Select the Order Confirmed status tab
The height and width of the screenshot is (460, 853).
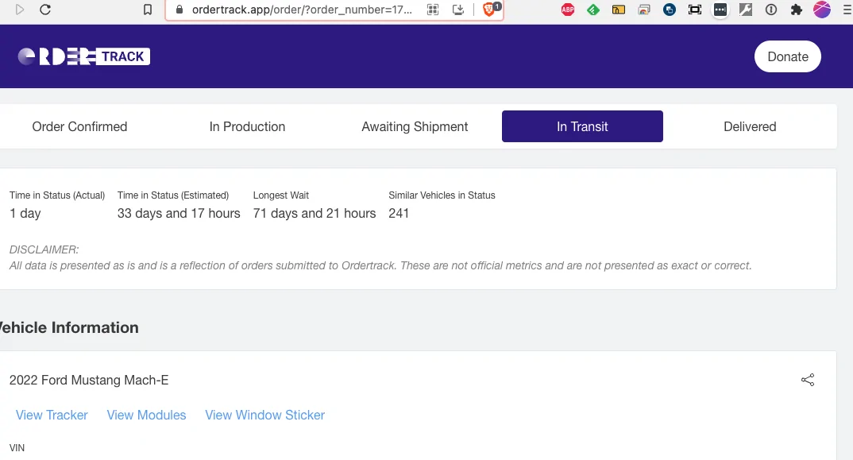[x=79, y=126]
